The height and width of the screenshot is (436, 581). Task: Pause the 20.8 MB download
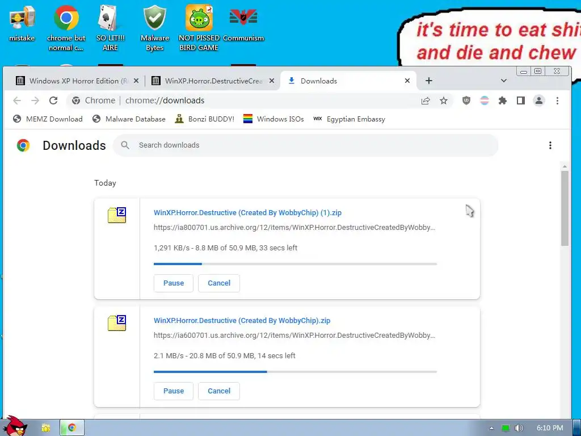coord(174,391)
